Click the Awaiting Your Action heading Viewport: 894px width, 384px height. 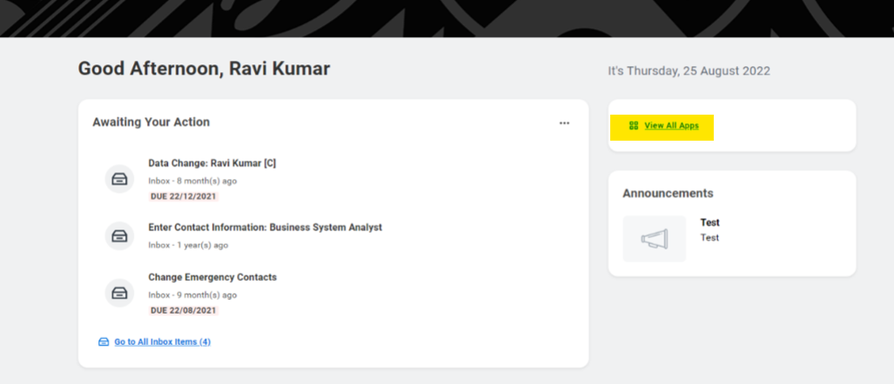(151, 122)
